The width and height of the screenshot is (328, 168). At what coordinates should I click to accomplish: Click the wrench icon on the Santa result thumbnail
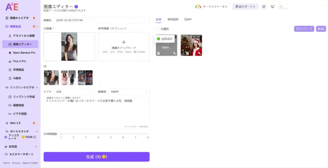(199, 53)
